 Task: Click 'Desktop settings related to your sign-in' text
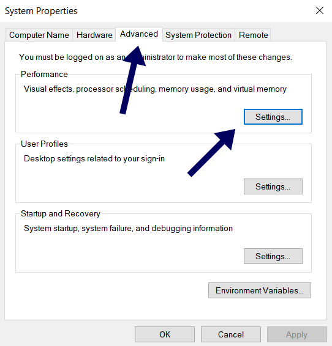coord(94,159)
